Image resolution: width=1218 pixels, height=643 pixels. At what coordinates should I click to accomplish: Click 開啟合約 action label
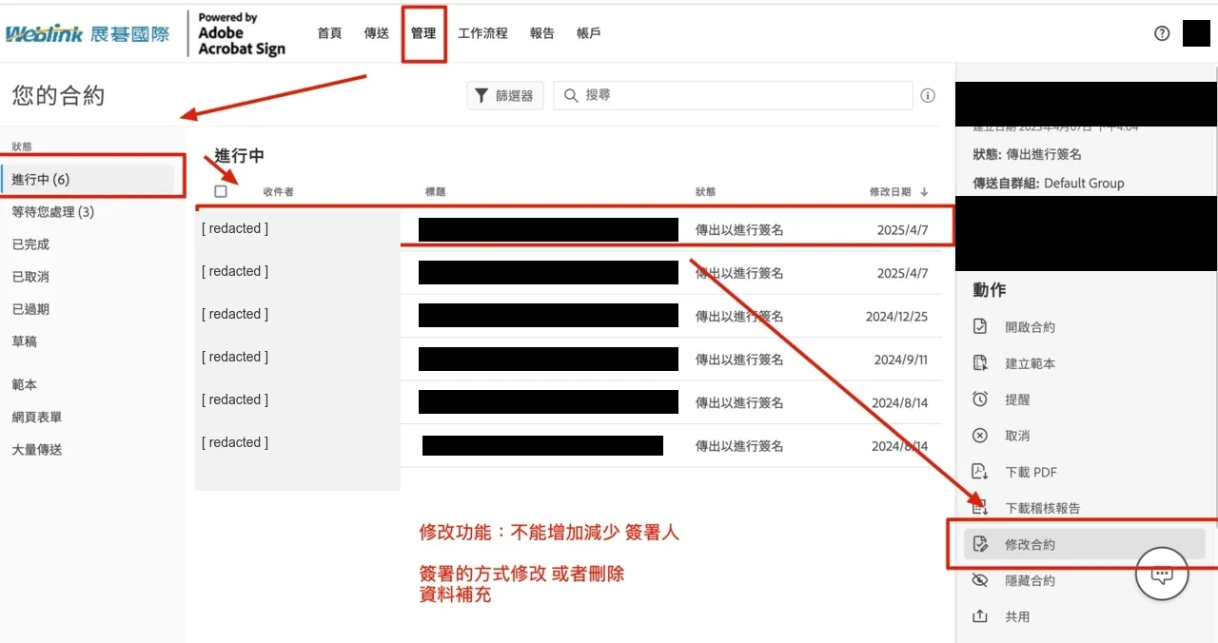click(x=1031, y=327)
